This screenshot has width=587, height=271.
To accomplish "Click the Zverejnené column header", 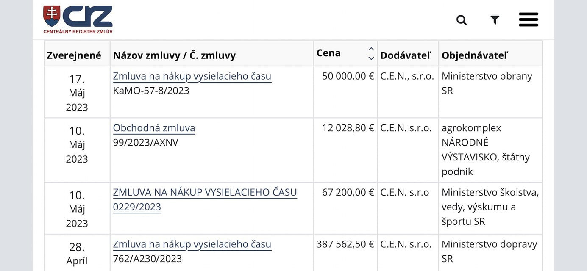I will 74,55.
